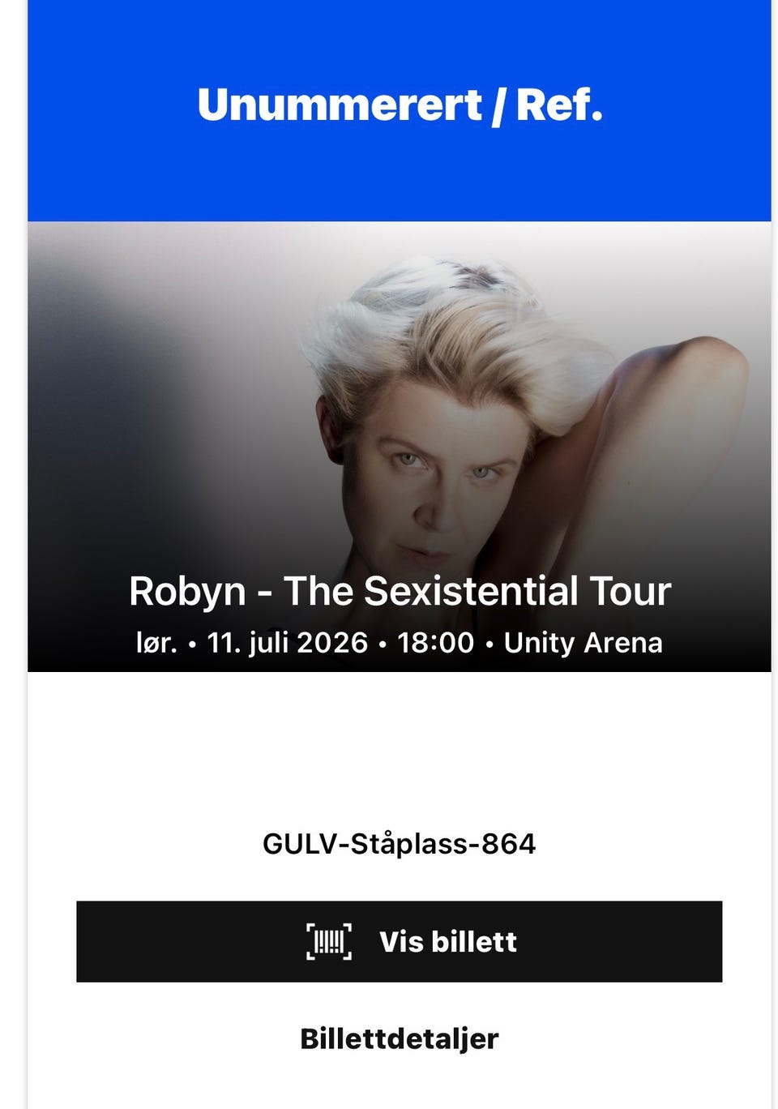Screen dimensions: 778x1109
Task: Open the Billettdetaljer link
Action: pos(399,1038)
